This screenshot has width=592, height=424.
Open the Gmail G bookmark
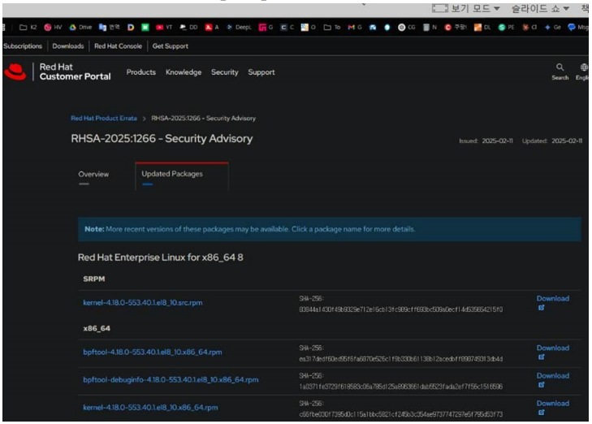[355, 27]
